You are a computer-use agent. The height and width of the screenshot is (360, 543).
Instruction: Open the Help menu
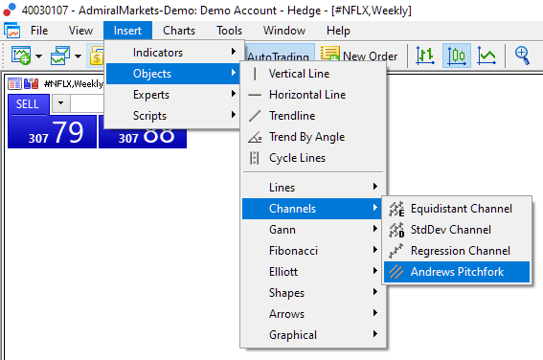pyautogui.click(x=338, y=31)
